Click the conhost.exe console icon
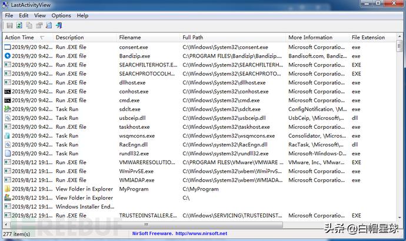The width and height of the screenshot is (406, 241). [8, 92]
